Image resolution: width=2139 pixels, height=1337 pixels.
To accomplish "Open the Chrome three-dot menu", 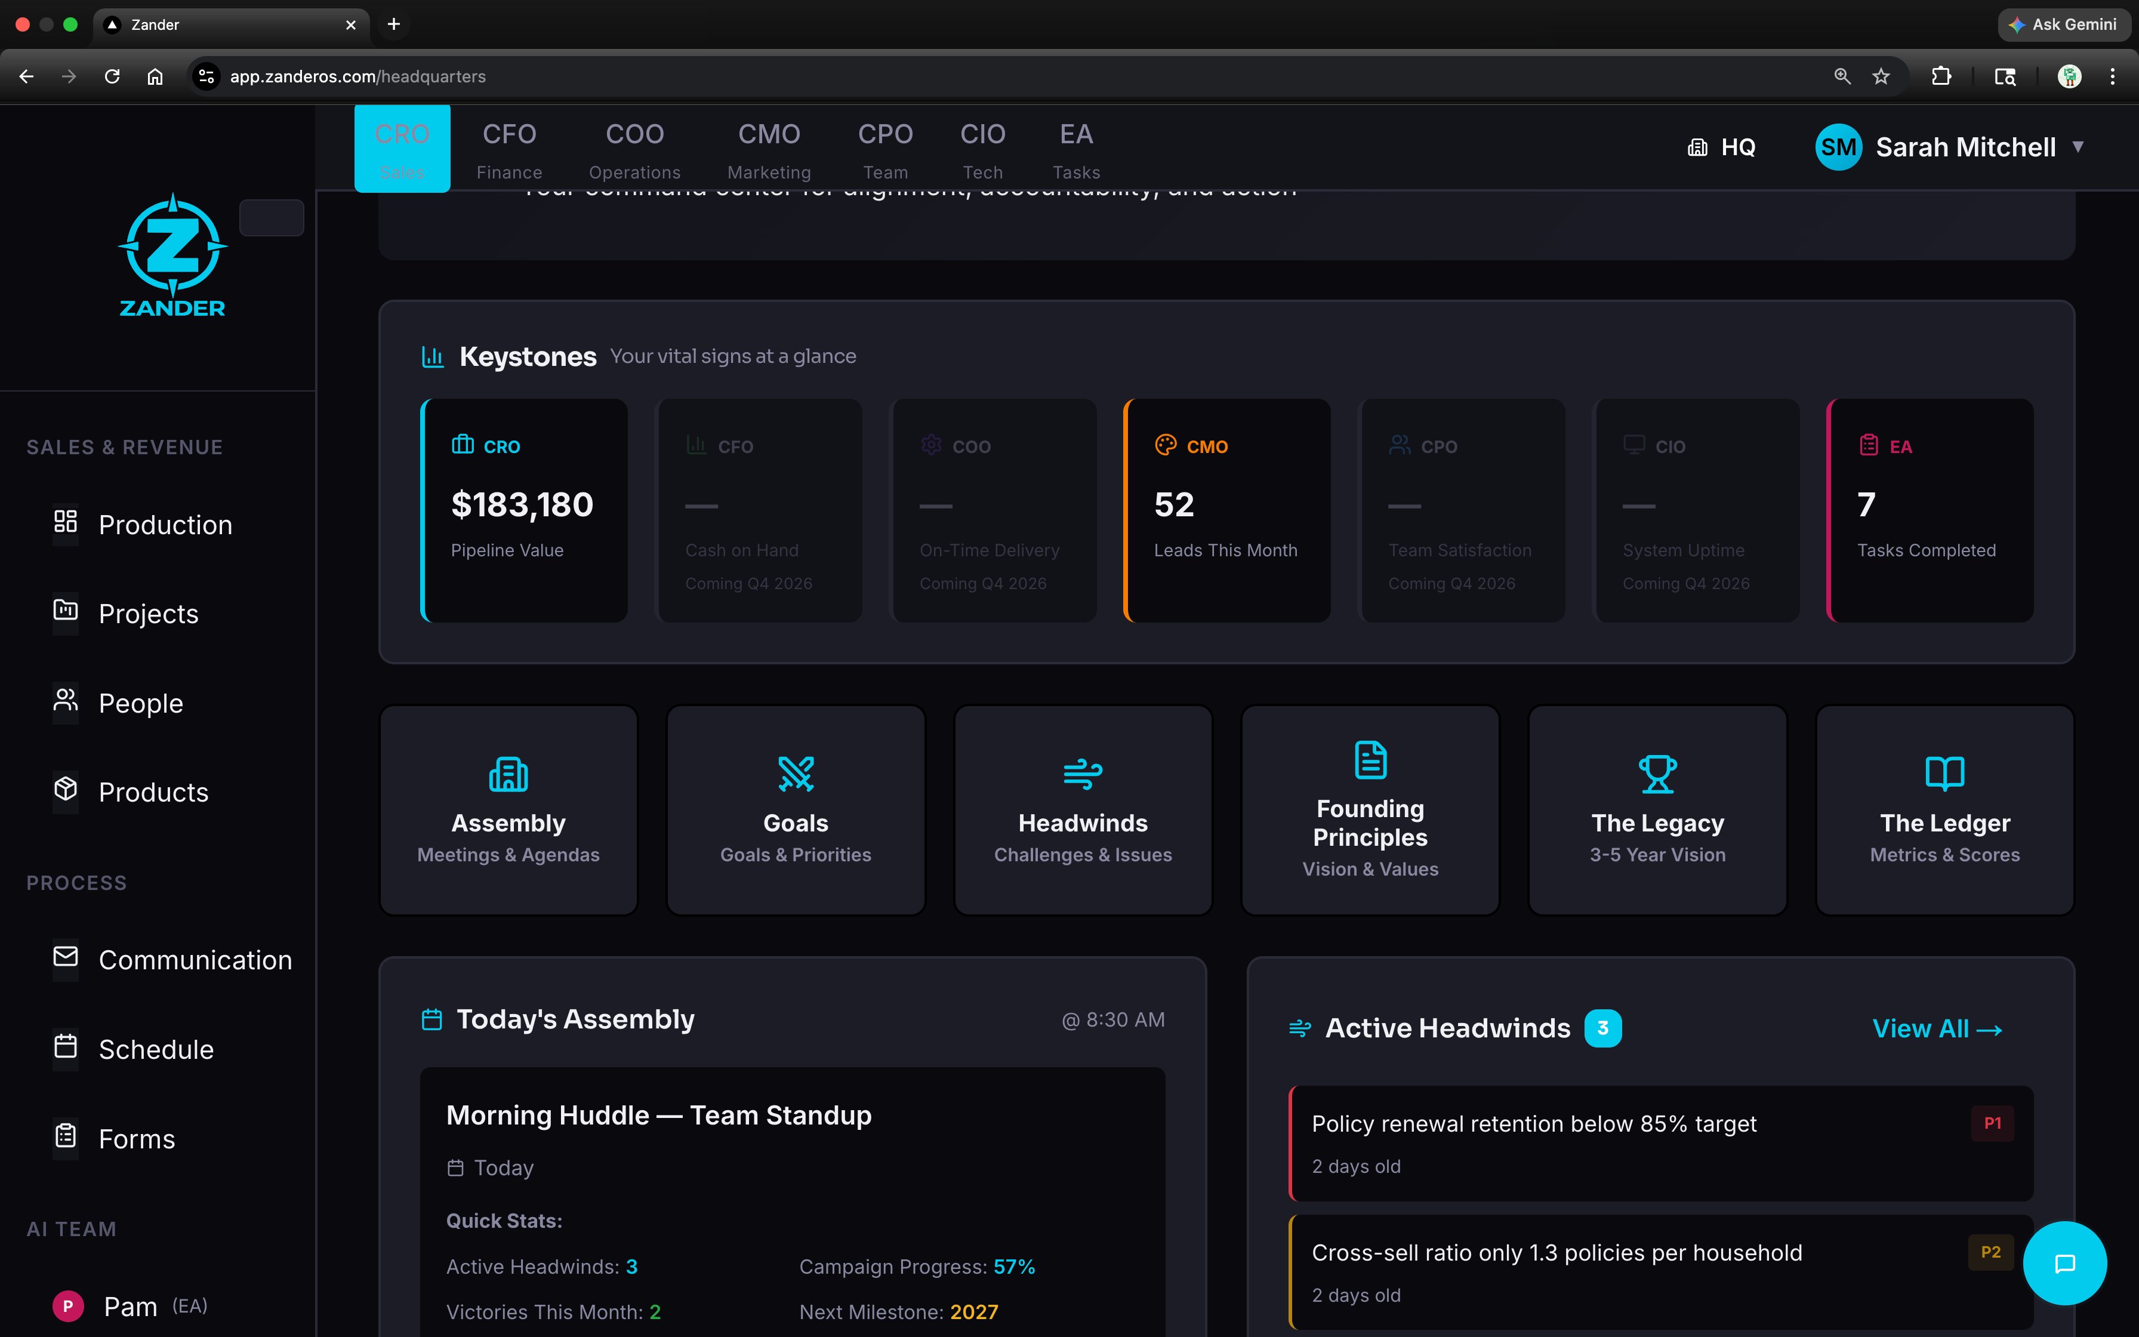I will 2113,77.
